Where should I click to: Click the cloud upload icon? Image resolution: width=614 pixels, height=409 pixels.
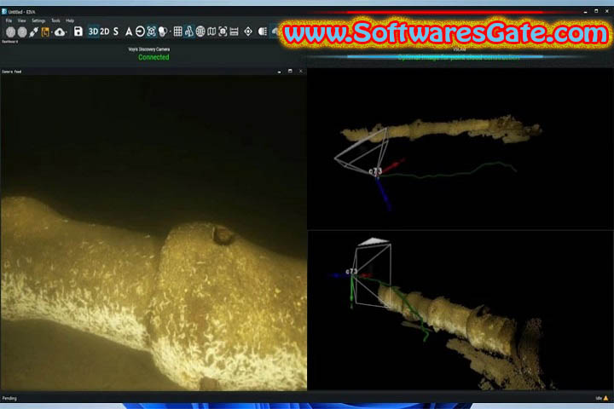coord(60,32)
